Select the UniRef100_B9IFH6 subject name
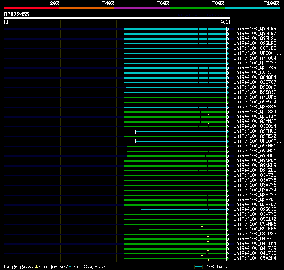The height and width of the screenshot is (270, 284). pos(255,229)
